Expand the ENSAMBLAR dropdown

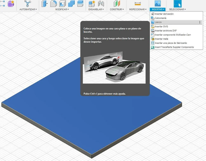[x=96, y=9]
